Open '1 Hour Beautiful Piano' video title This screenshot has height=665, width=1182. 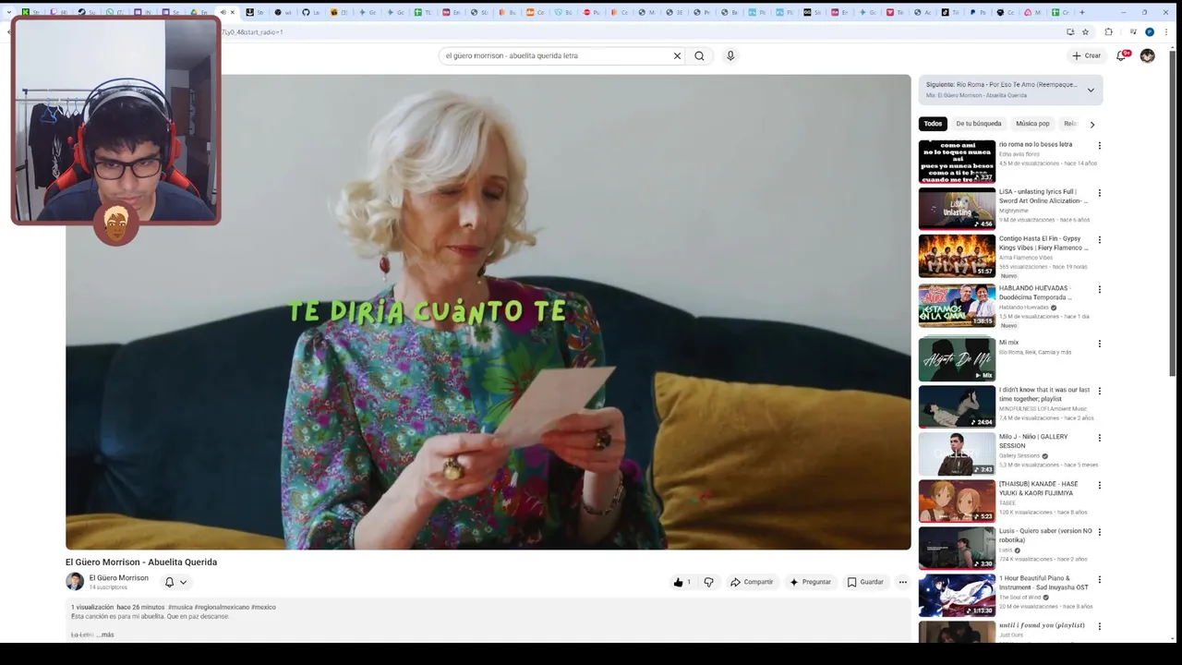point(1043,583)
